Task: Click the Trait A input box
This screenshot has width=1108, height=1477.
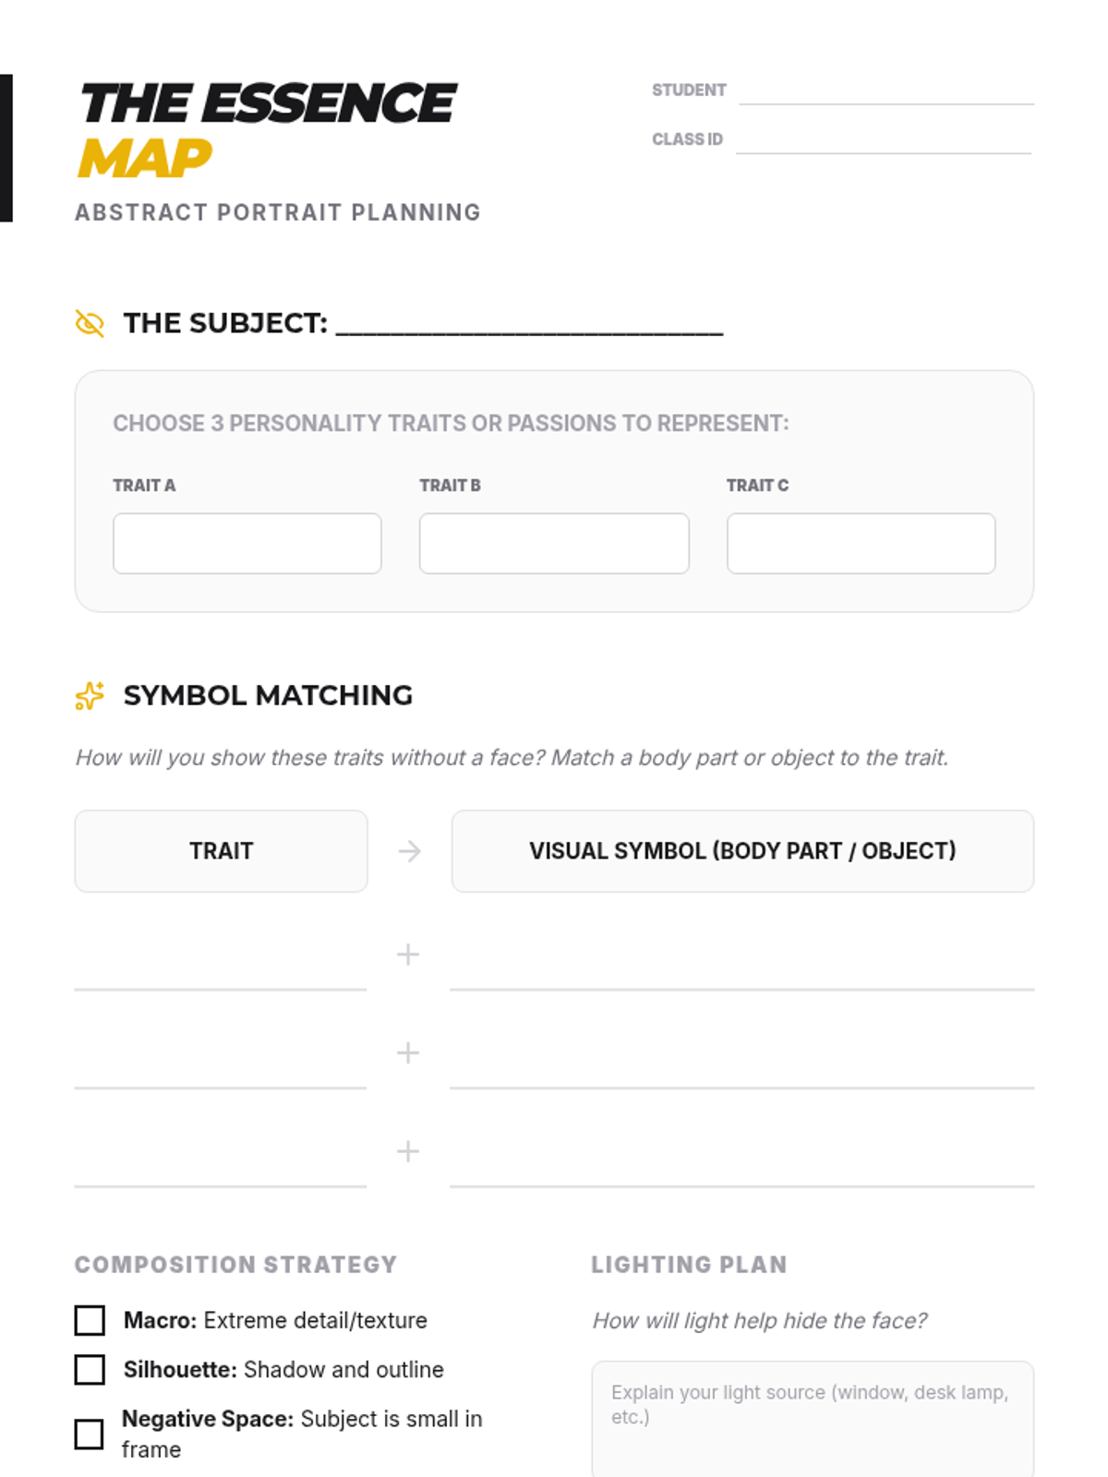Action: click(247, 544)
